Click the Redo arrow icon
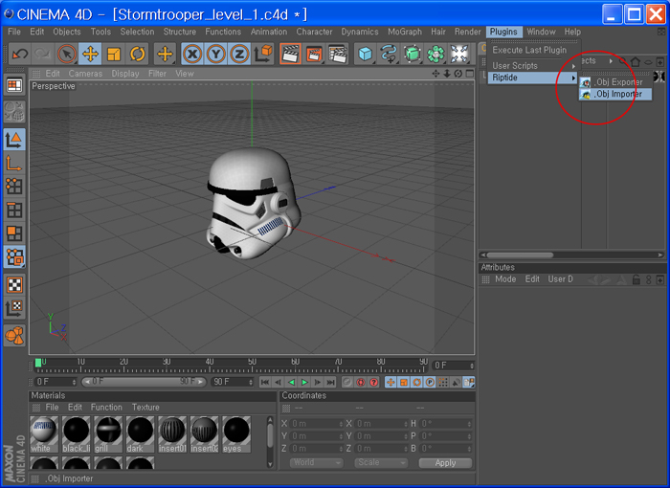Image resolution: width=670 pixels, height=488 pixels. point(43,55)
